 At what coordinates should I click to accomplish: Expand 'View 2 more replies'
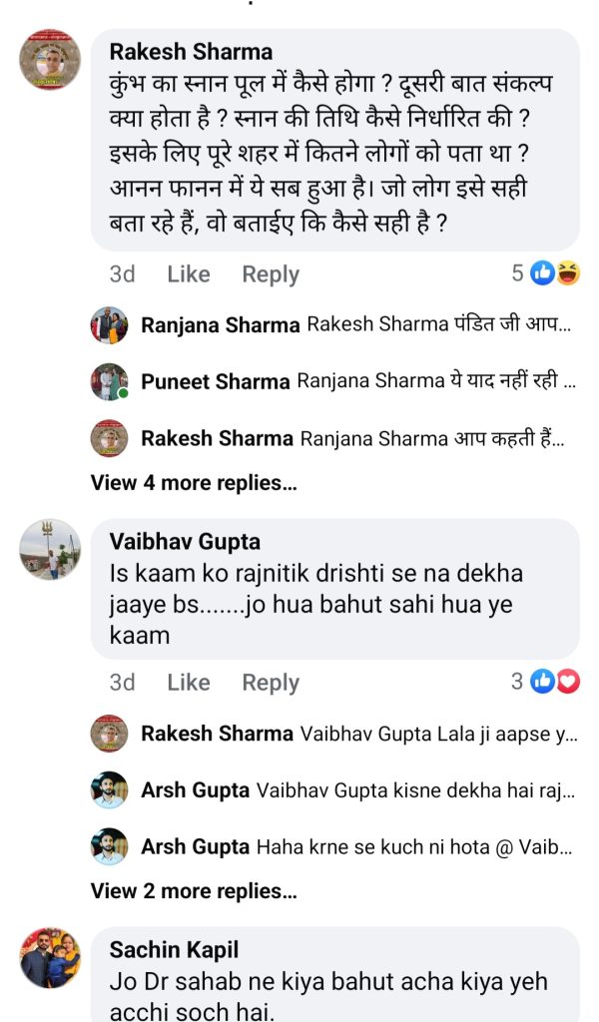click(194, 890)
